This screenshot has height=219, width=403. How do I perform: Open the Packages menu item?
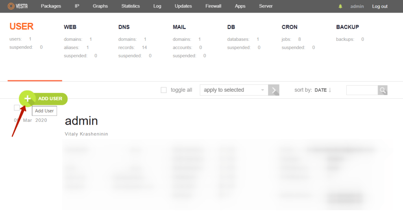(x=51, y=6)
